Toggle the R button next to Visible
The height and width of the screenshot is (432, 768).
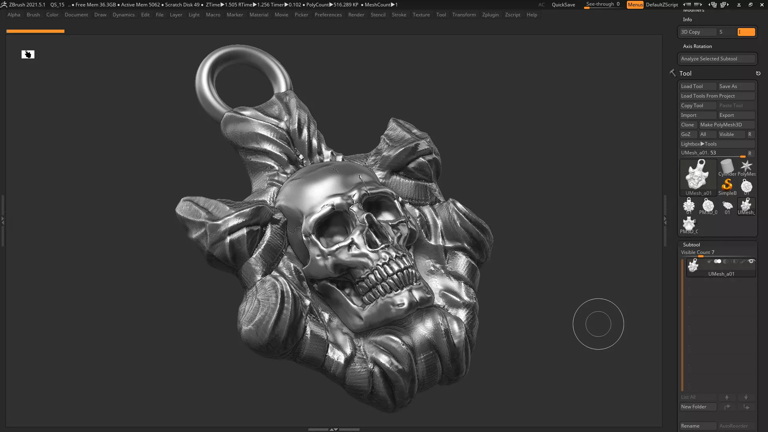click(x=750, y=134)
